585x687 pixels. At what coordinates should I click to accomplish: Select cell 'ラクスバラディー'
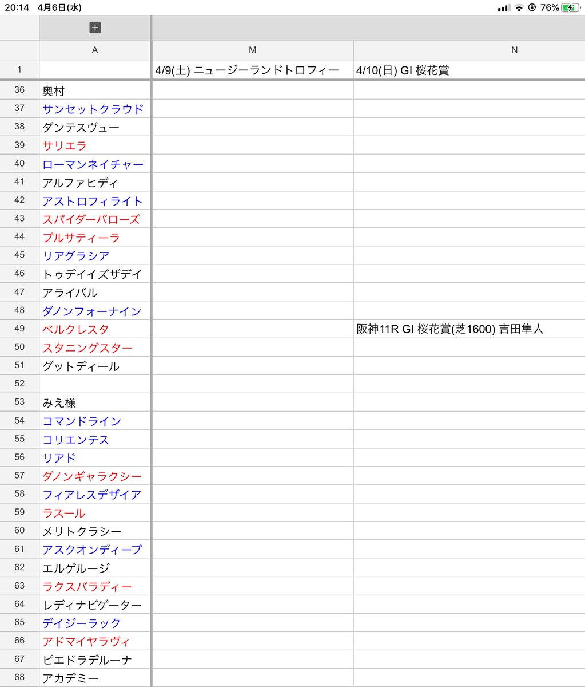95,586
